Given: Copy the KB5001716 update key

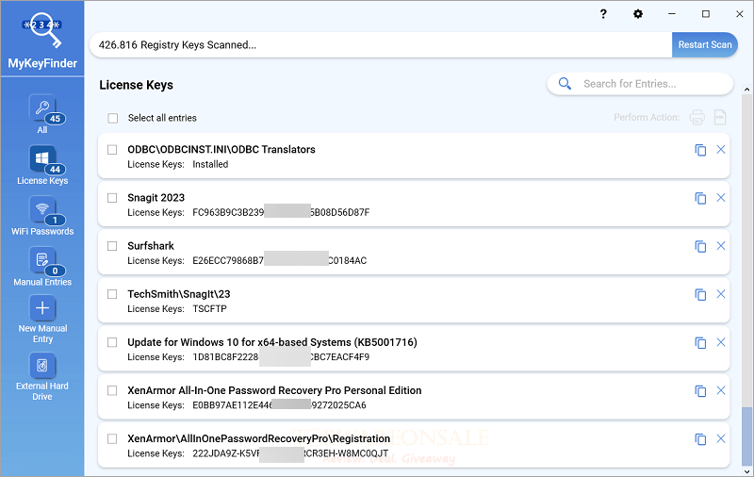Looking at the screenshot, I should (x=700, y=342).
